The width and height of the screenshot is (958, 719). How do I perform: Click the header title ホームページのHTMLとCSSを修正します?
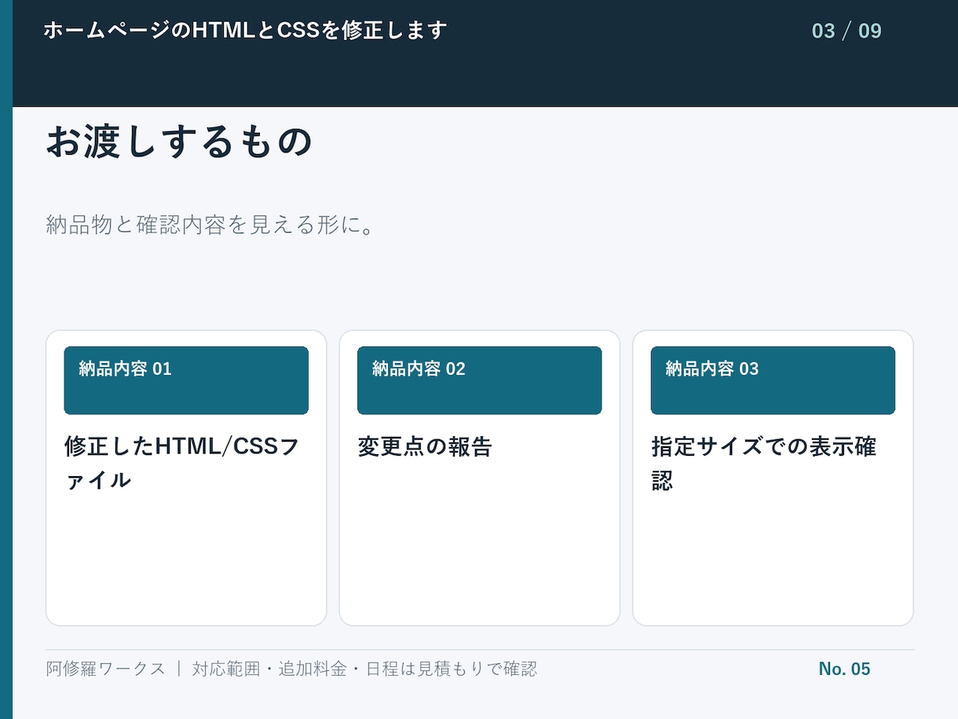tap(245, 31)
